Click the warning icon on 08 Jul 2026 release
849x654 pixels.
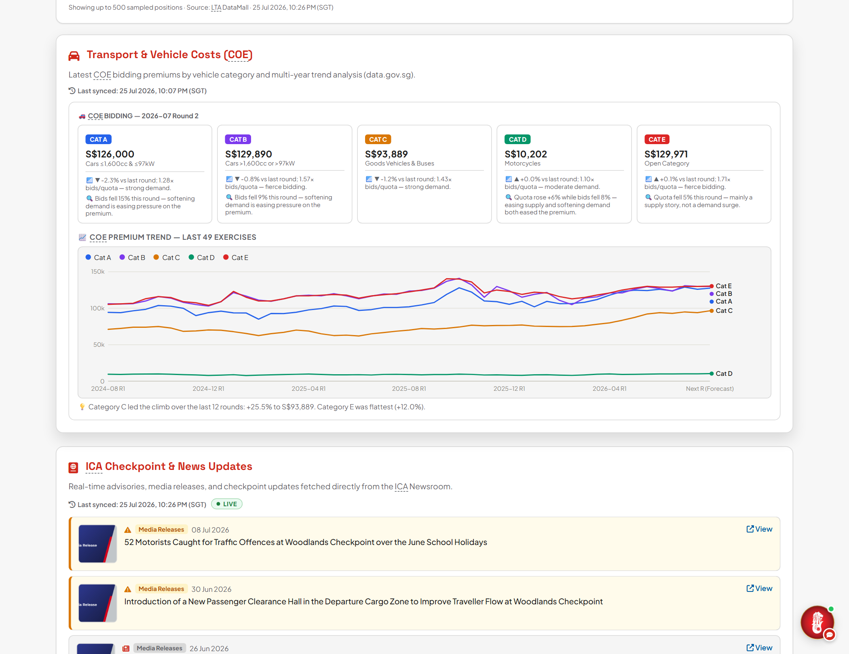coord(128,530)
